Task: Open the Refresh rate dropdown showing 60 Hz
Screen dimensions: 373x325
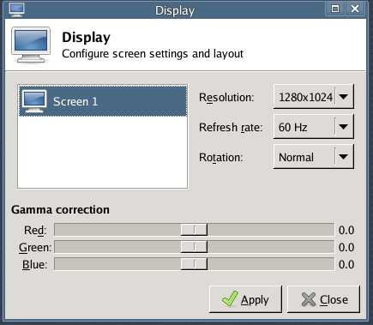Action: tap(314, 127)
